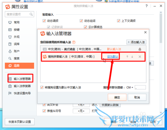Image resolution: width=167 pixels, height=130 pixels.
Task: Click 设为默认 link for 搜狗拼音输入法
Action: (113, 56)
